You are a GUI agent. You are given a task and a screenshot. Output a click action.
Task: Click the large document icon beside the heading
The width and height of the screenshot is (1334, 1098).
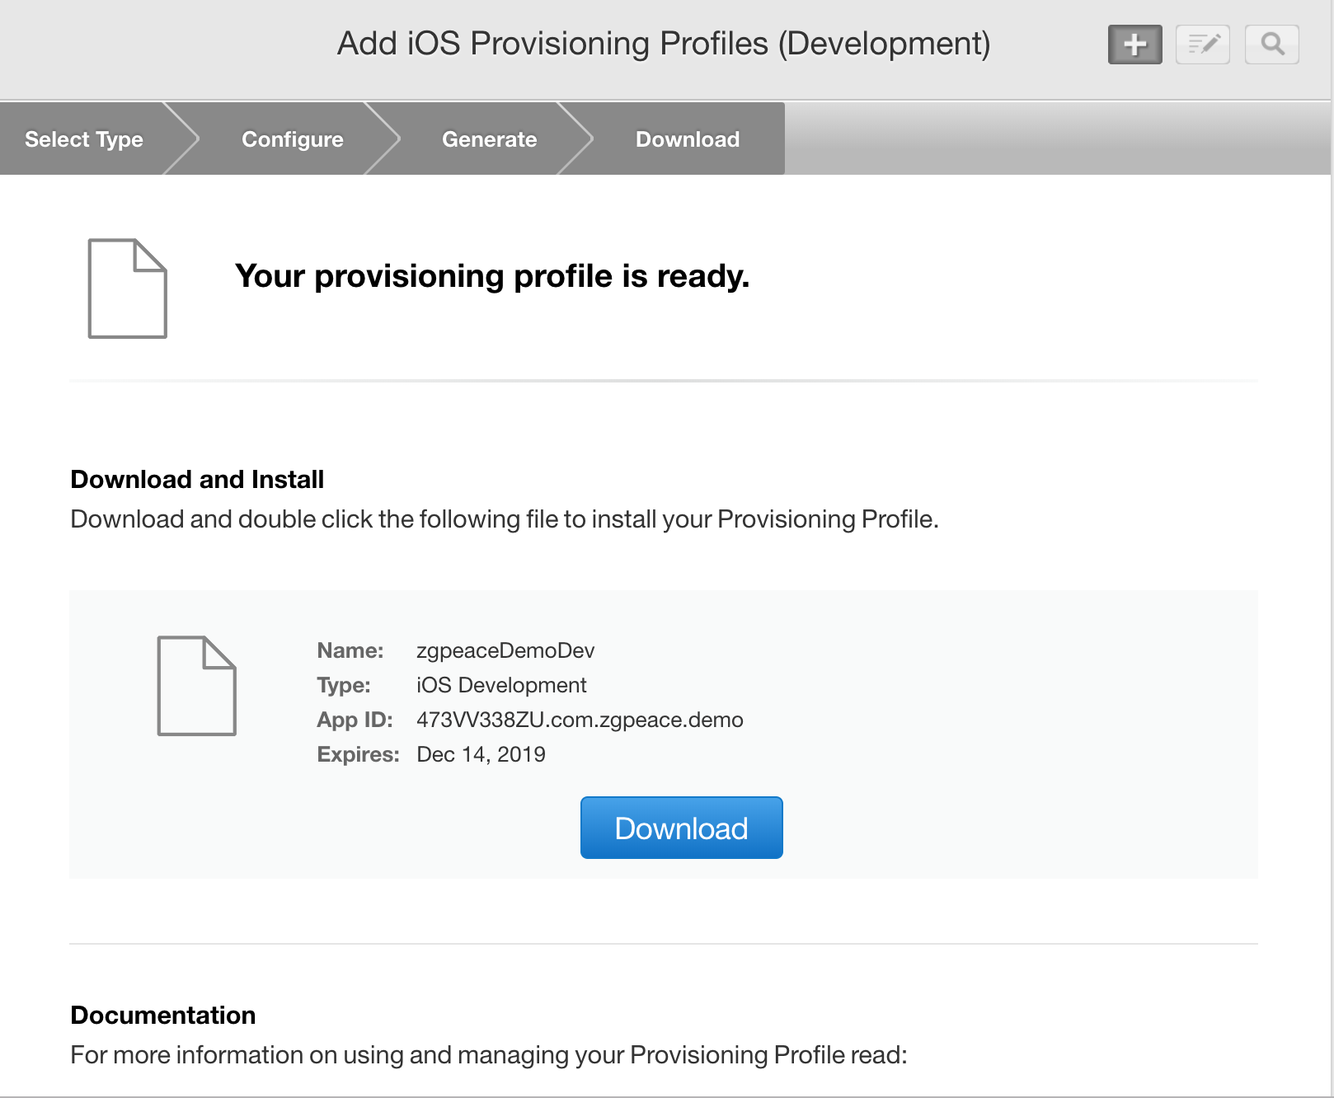point(128,289)
